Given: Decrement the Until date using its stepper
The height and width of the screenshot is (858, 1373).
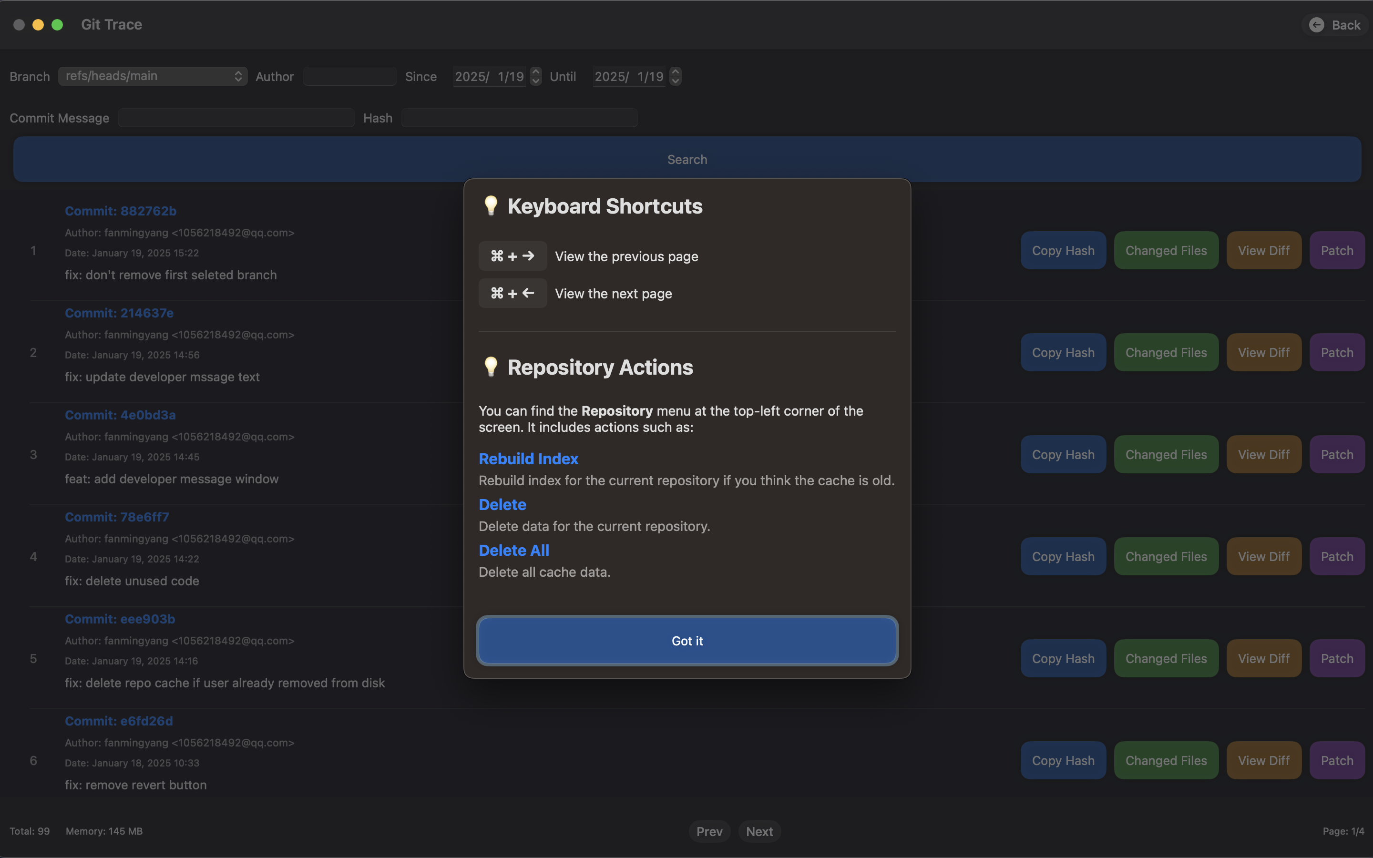Looking at the screenshot, I should pyautogui.click(x=675, y=80).
